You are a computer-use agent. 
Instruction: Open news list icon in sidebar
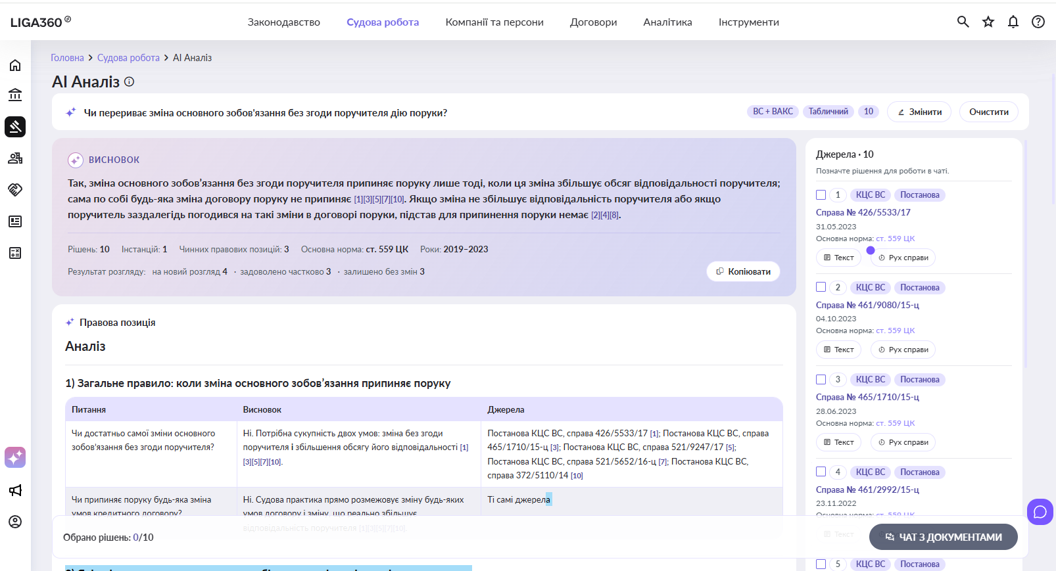(15, 221)
